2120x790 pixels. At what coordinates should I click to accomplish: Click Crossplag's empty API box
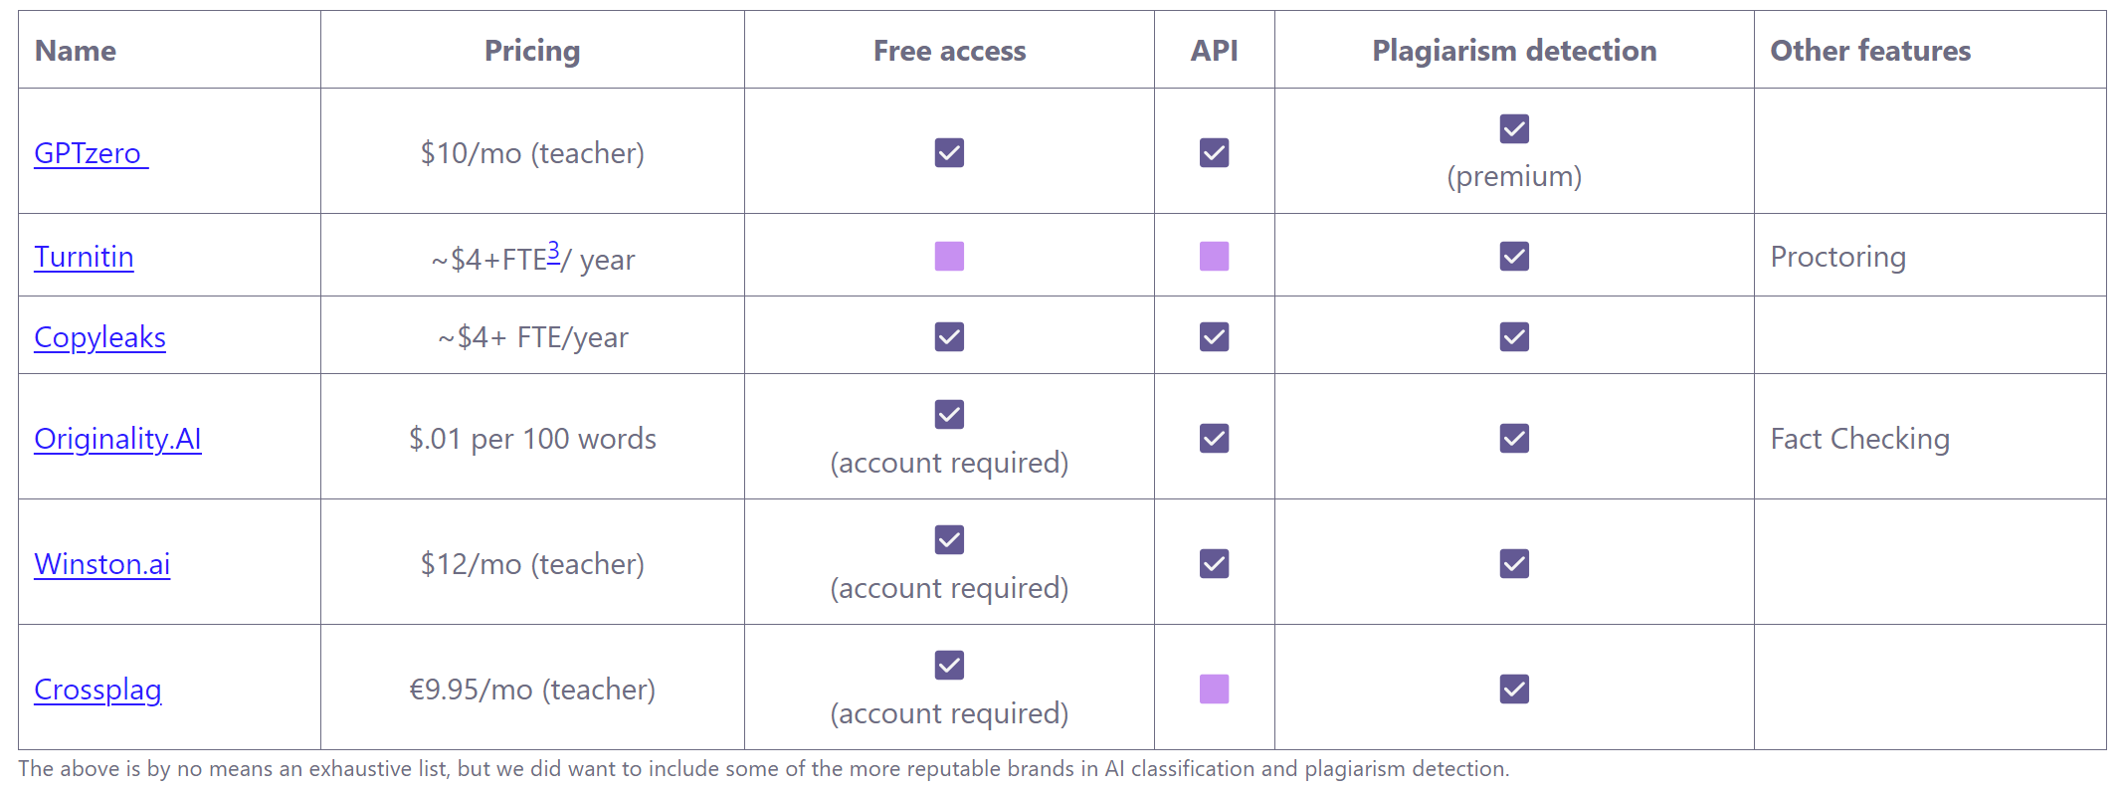tap(1214, 689)
